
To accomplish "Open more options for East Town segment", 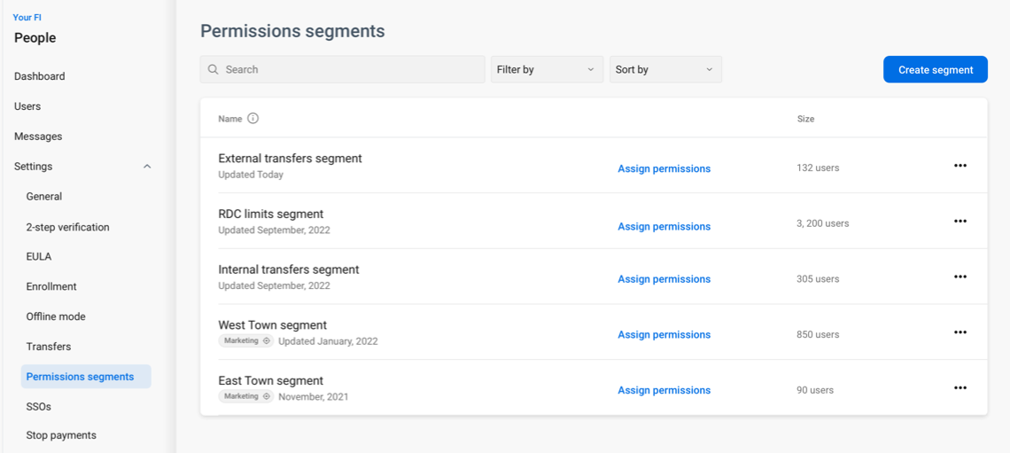I will tap(959, 388).
